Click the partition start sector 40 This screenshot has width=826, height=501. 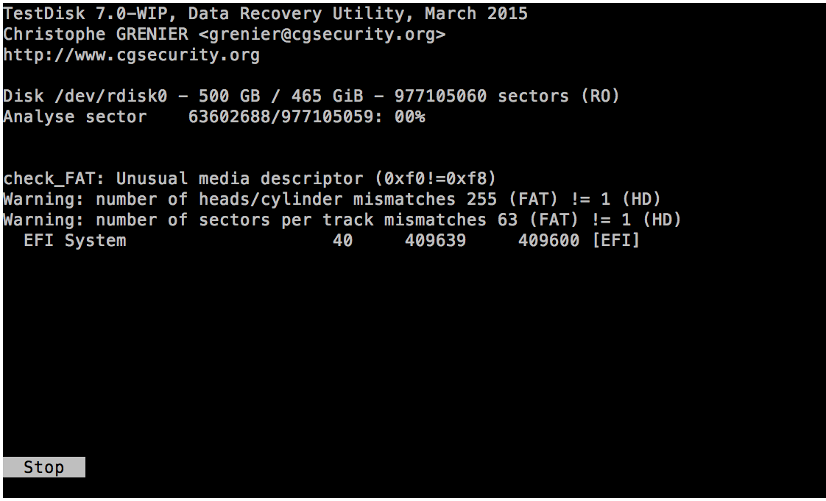[342, 241]
